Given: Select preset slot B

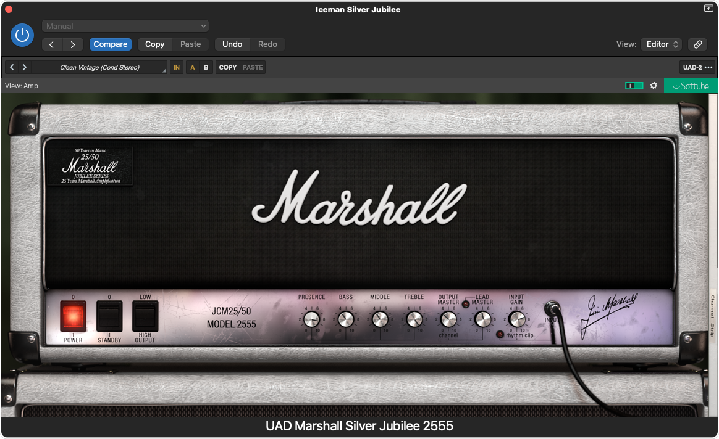Looking at the screenshot, I should point(206,67).
